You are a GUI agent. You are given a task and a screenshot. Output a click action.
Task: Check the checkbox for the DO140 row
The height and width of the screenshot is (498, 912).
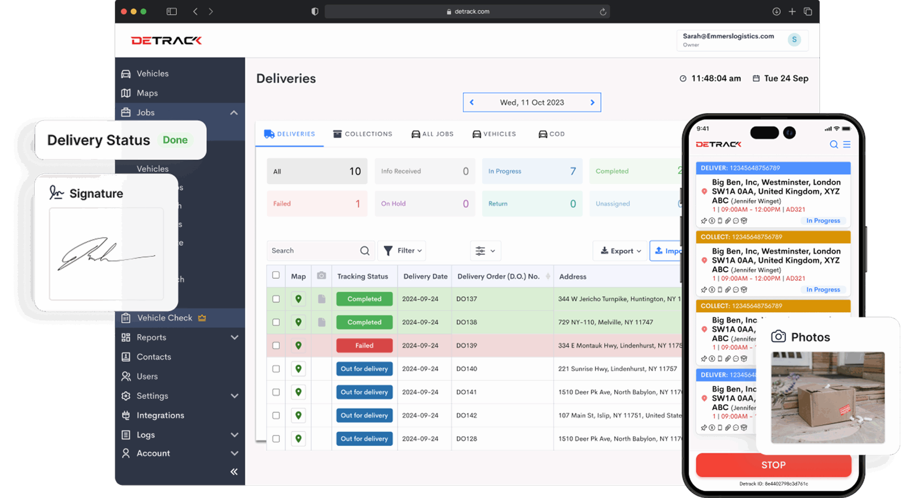click(276, 369)
